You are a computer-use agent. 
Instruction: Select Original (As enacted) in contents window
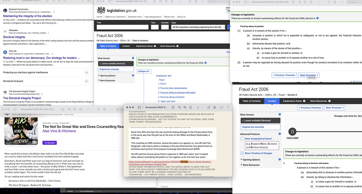115,69
